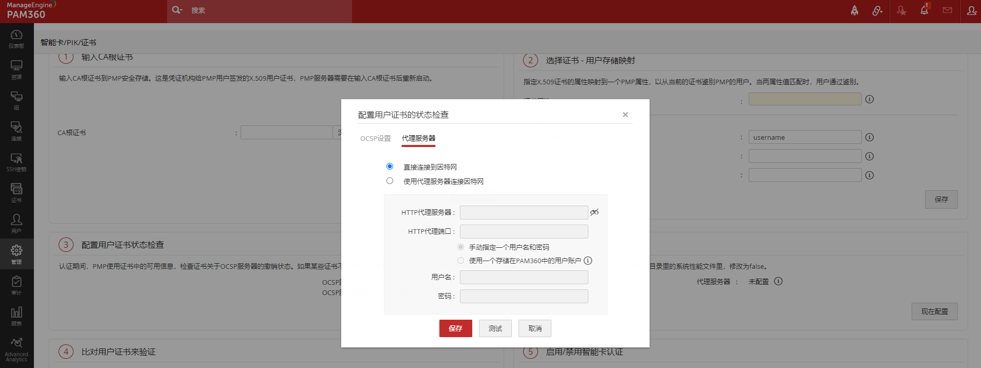Screen dimensions: 981x368
Task: Click the rocket icon in the top bar
Action: (x=854, y=10)
